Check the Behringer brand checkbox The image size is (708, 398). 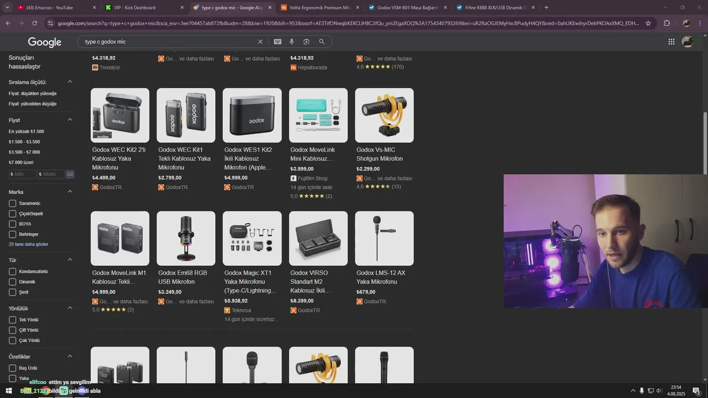12,234
